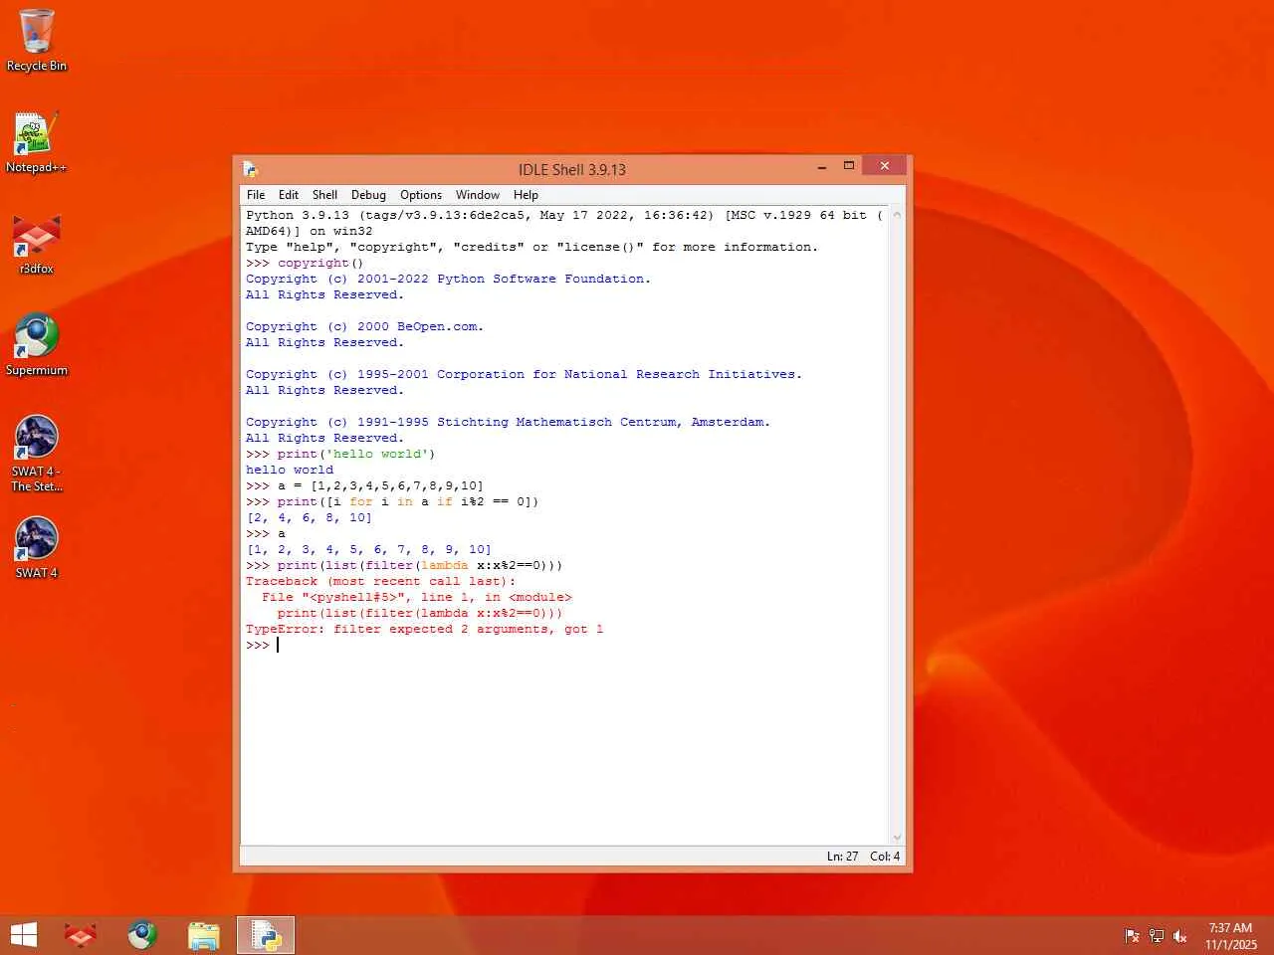
Task: Click the Python IDLE taskbar button
Action: 266,935
